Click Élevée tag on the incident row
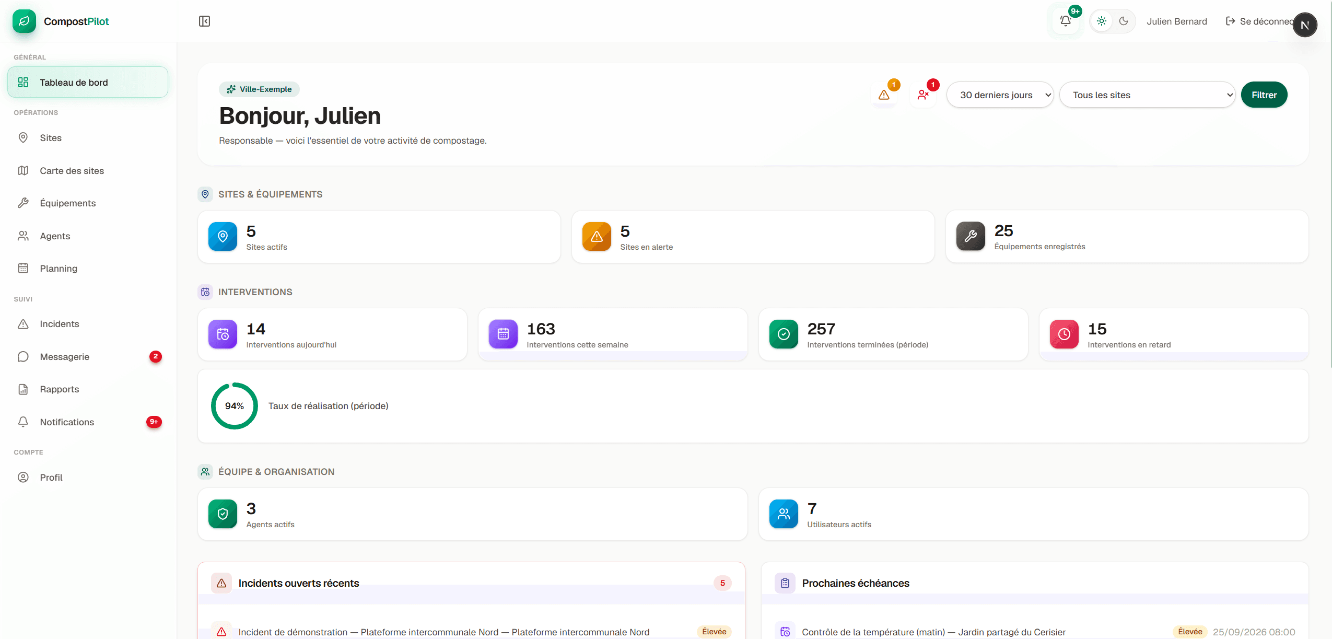 pyautogui.click(x=714, y=632)
